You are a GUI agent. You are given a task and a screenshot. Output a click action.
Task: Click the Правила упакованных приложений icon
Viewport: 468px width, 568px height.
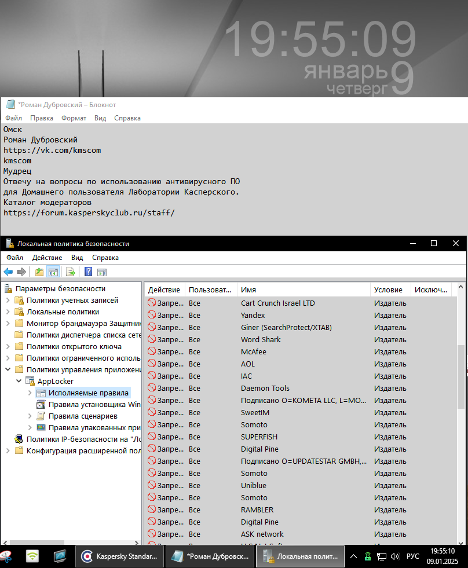pos(41,427)
